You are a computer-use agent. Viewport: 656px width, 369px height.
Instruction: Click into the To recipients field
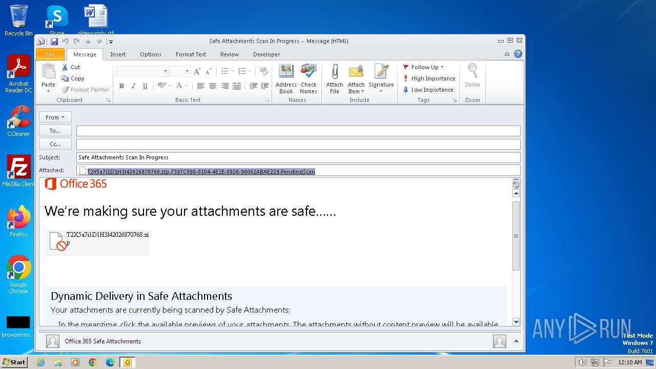(x=298, y=131)
